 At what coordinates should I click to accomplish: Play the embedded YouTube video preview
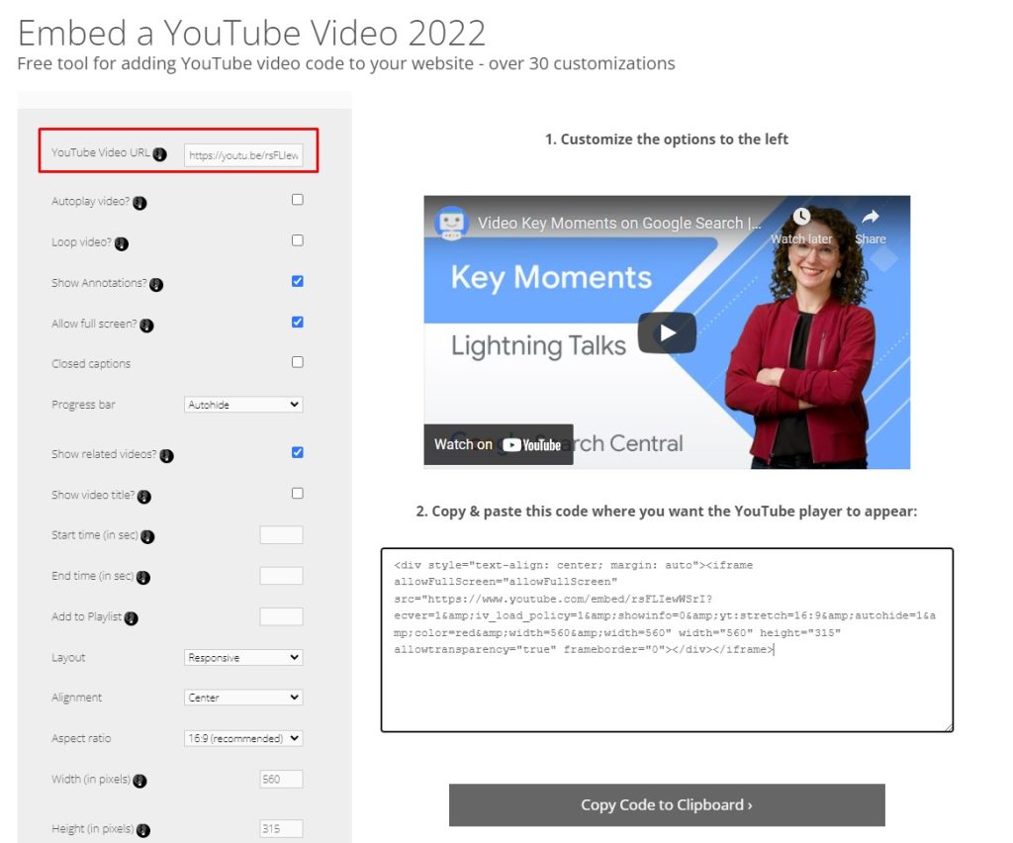pos(667,332)
